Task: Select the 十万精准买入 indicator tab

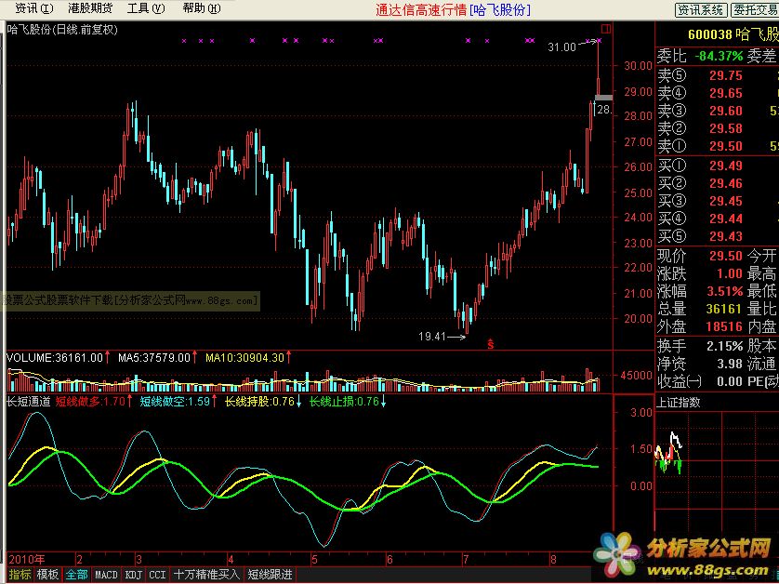Action: tap(206, 575)
